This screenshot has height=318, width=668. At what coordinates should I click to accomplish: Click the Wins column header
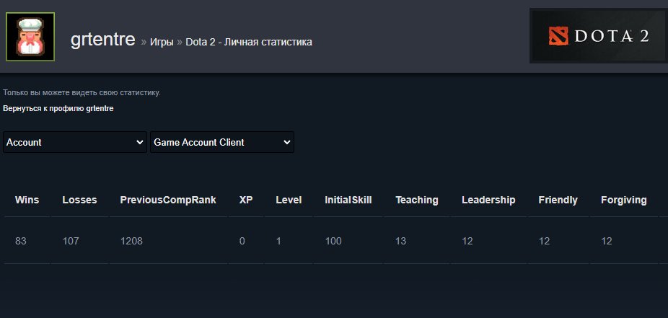click(x=27, y=200)
